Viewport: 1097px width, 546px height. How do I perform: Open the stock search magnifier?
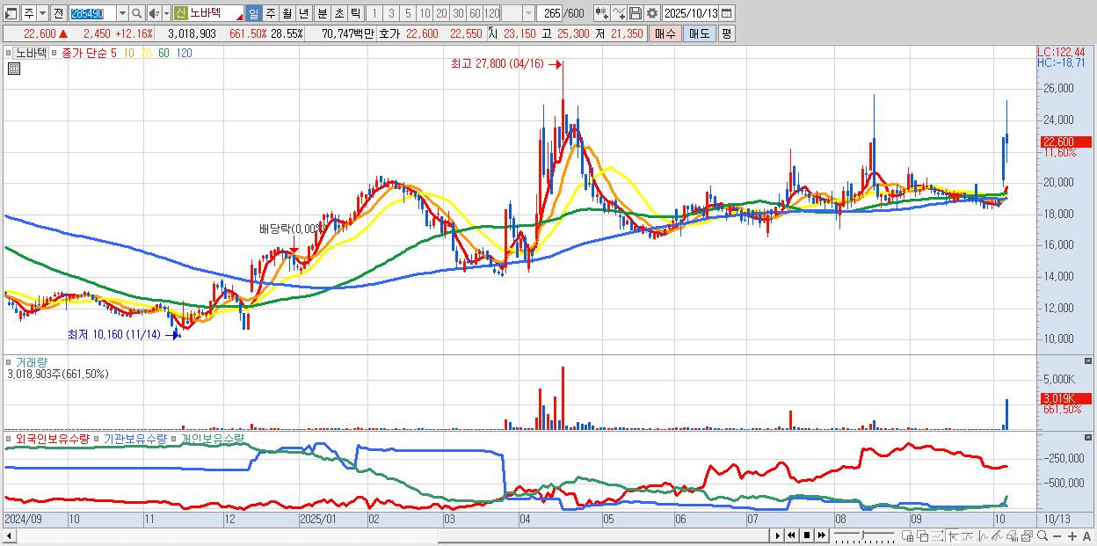[137, 13]
